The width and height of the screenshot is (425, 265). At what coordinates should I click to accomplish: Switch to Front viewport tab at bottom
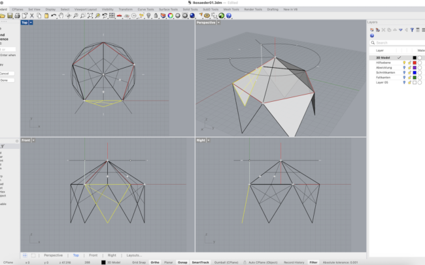(x=93, y=255)
